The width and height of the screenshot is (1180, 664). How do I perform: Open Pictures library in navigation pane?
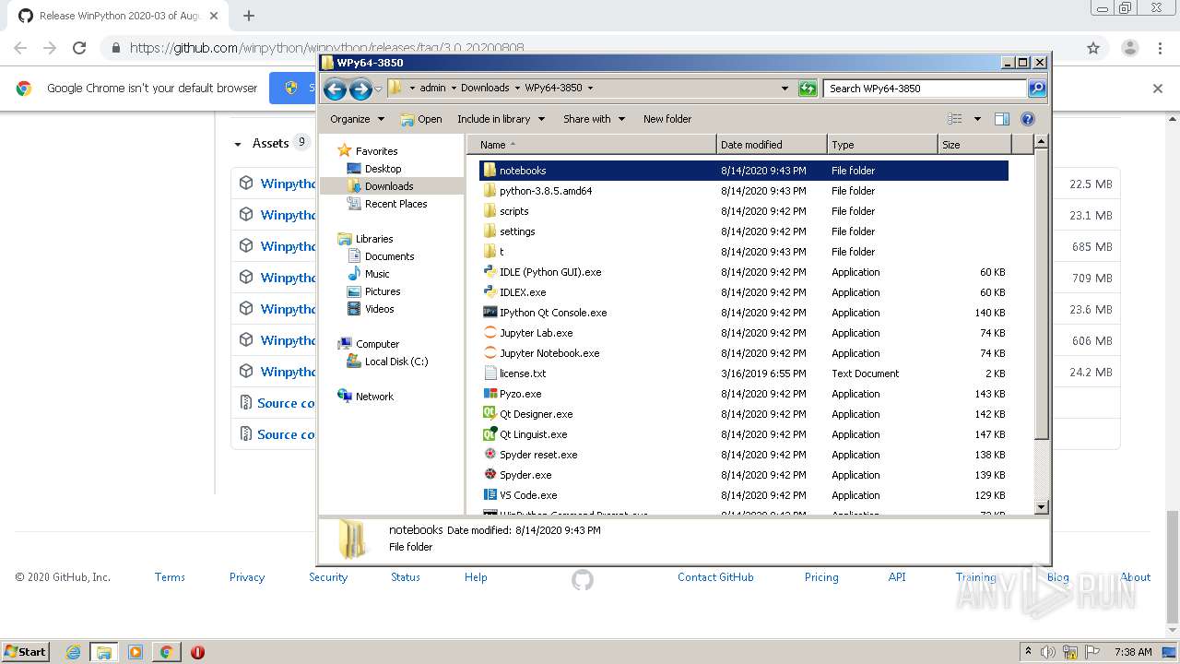tap(382, 291)
